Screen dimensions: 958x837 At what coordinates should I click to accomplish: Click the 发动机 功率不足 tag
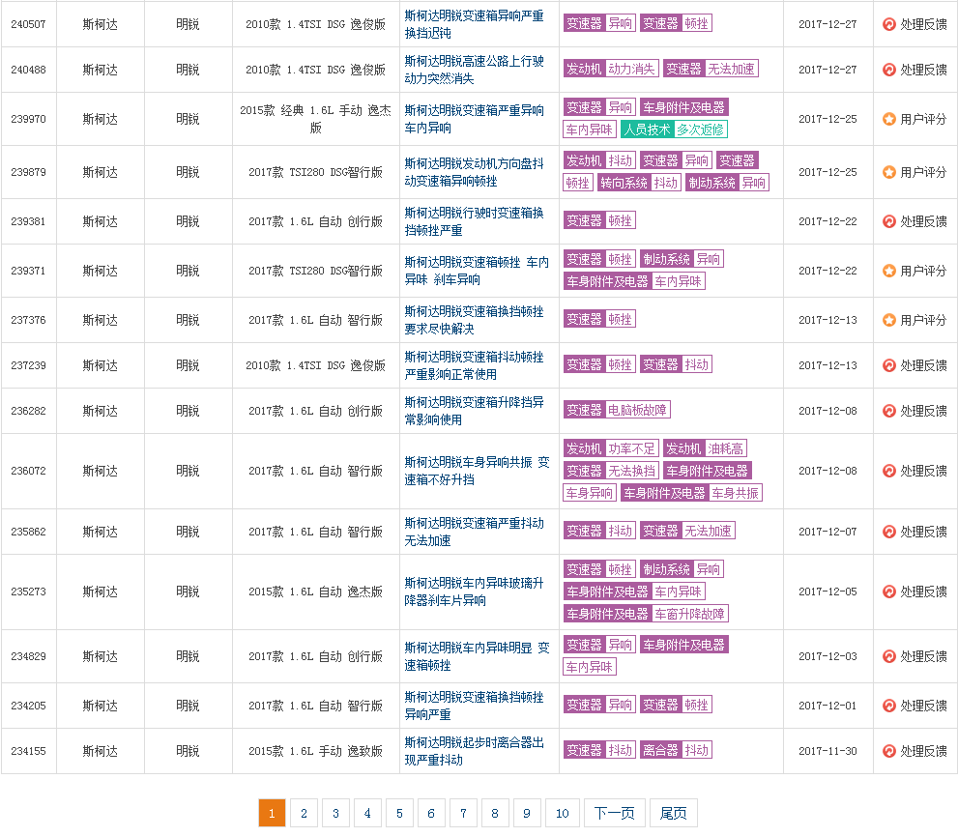611,449
